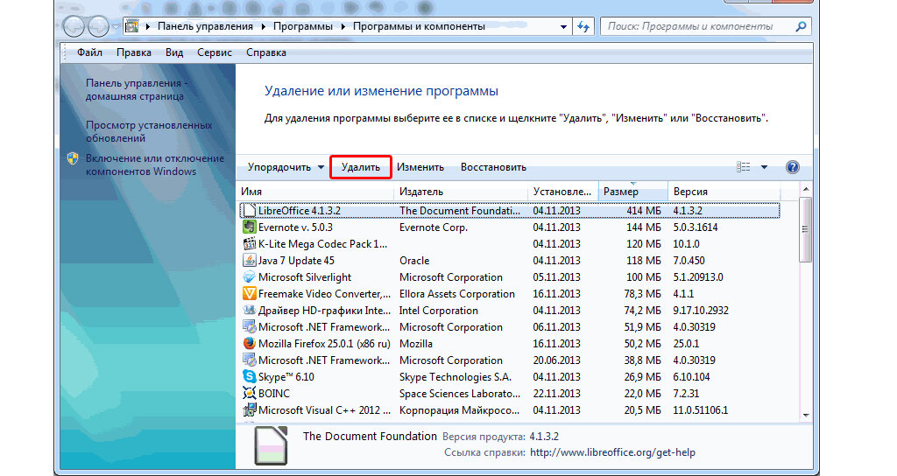Click Программы in the breadcrumb path
This screenshot has width=897, height=476.
303,26
